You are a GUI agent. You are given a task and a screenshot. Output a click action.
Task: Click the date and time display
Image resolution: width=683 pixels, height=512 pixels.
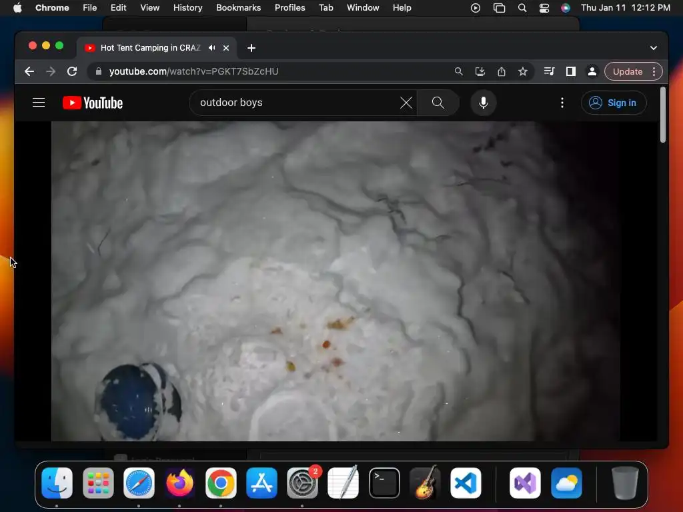pyautogui.click(x=626, y=8)
